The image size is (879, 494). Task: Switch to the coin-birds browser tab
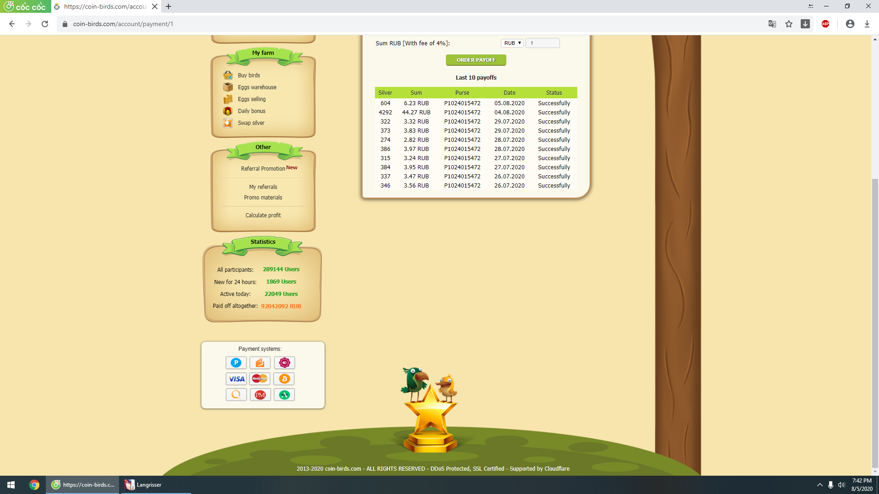105,6
